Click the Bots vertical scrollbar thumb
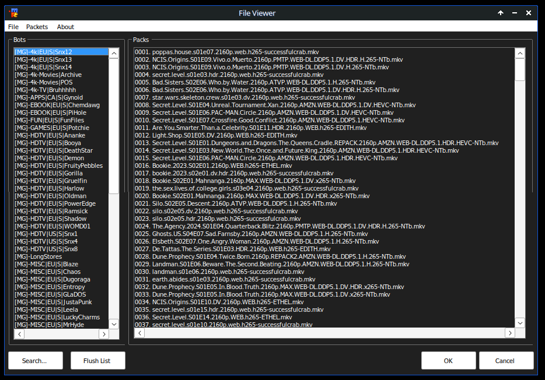 click(114, 125)
